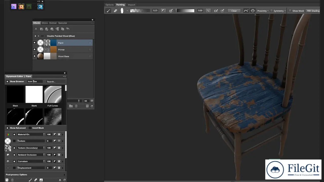Click the floppy-disk save icon below the layer panel
Screen dimensions: 324x182
pos(87,106)
